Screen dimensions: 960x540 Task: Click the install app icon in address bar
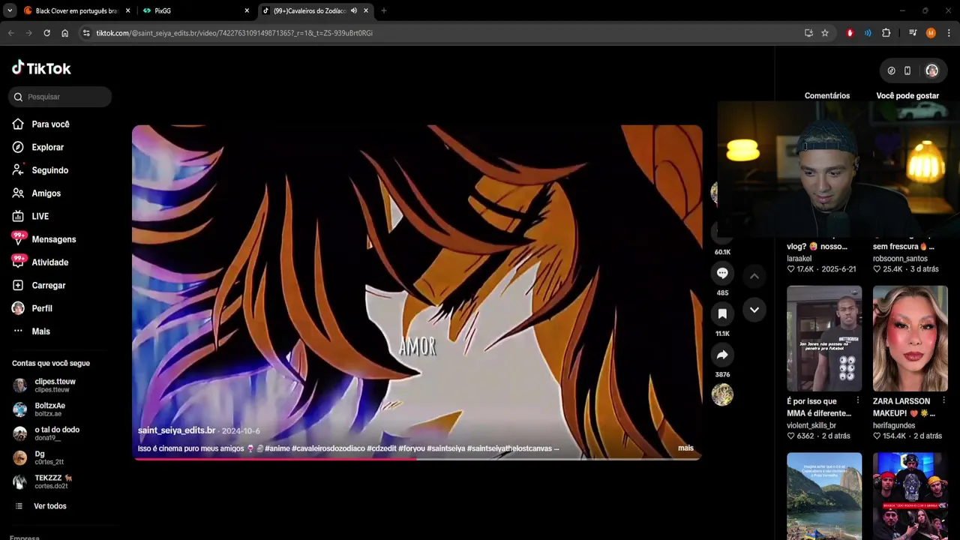[808, 33]
